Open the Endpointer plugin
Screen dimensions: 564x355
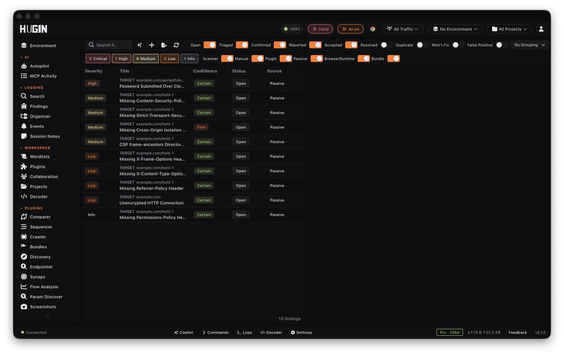click(x=41, y=267)
